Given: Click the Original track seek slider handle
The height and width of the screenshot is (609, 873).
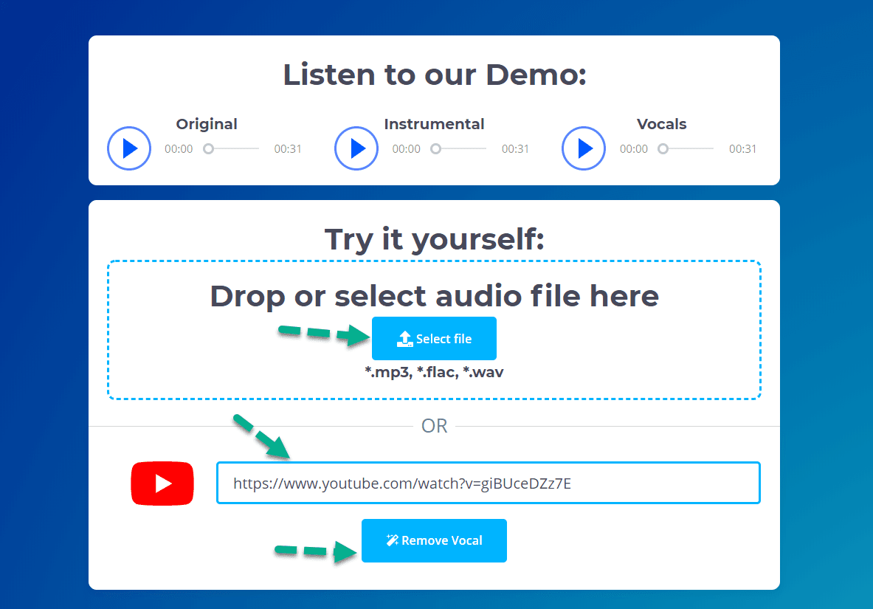Looking at the screenshot, I should (208, 149).
